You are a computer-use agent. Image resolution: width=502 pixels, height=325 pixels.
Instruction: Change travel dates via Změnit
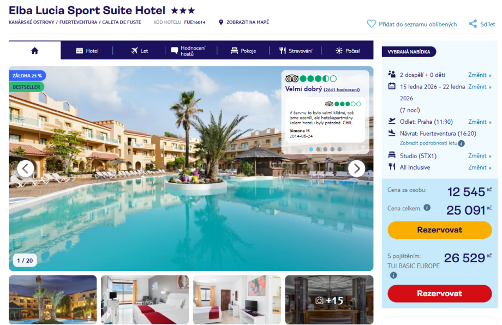[x=480, y=87]
